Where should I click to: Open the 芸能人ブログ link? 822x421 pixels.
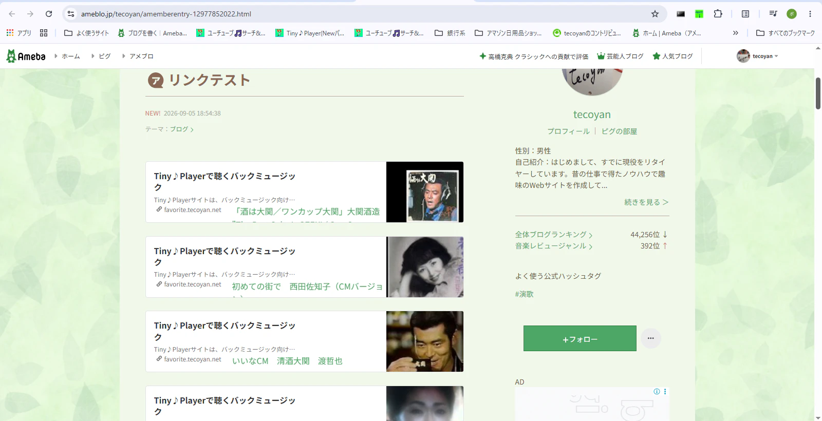[x=620, y=56]
